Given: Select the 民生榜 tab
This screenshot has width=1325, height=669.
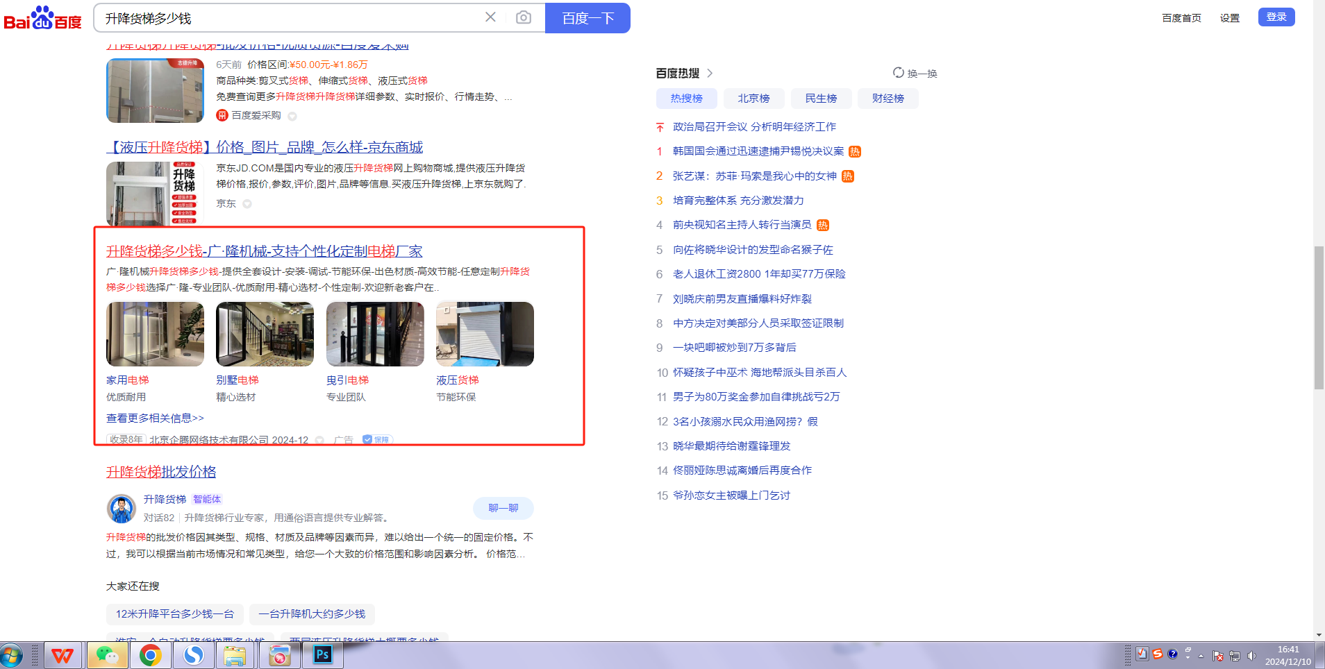Looking at the screenshot, I should (821, 99).
